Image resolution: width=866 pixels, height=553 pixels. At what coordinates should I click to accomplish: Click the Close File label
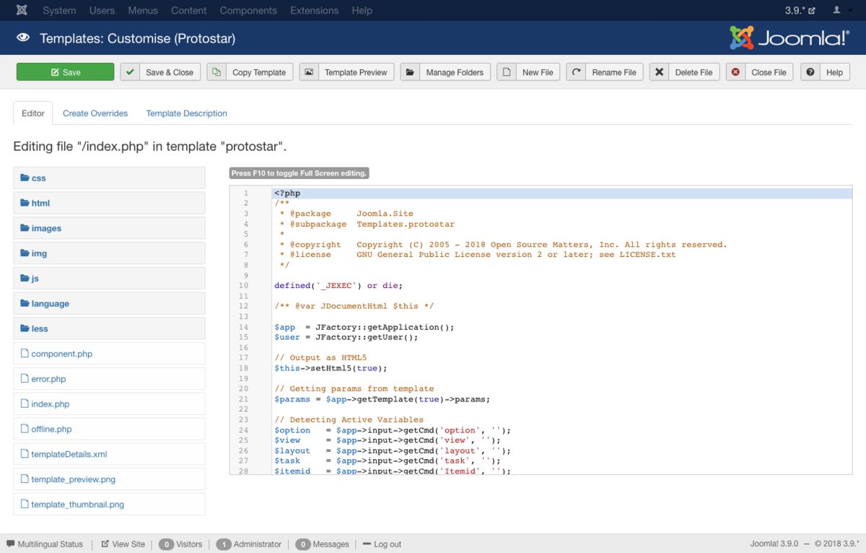[769, 72]
